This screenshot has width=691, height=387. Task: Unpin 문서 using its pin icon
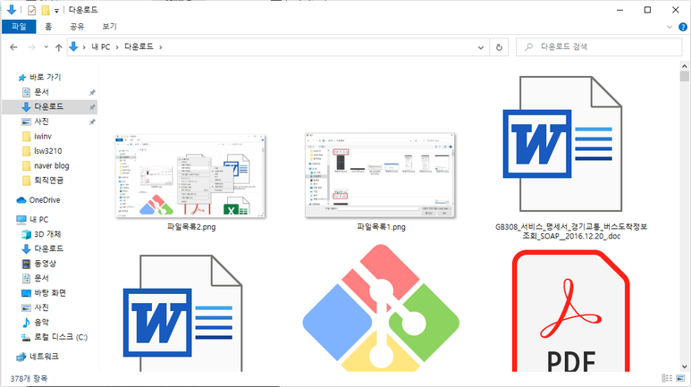pyautogui.click(x=92, y=93)
